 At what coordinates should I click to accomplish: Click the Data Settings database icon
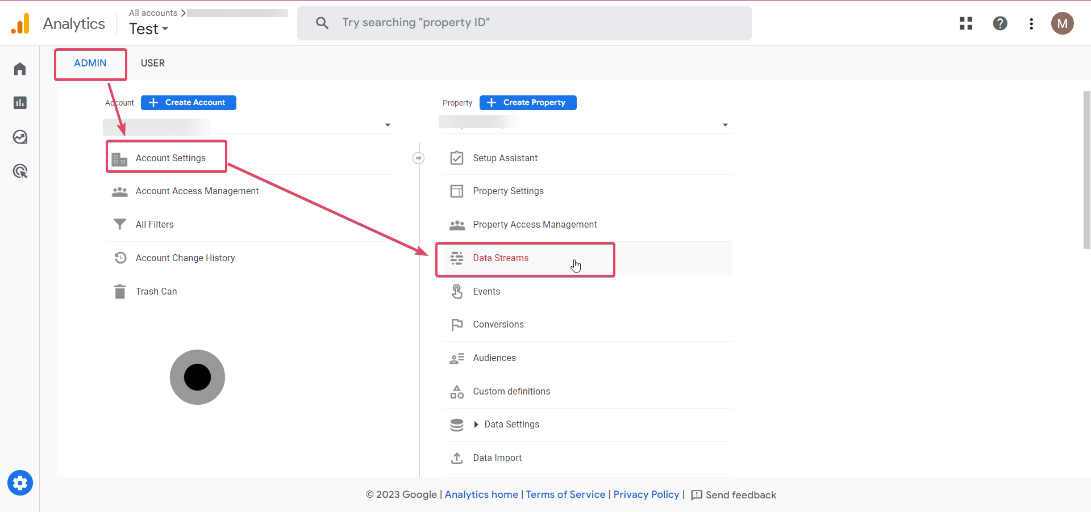pyautogui.click(x=457, y=425)
